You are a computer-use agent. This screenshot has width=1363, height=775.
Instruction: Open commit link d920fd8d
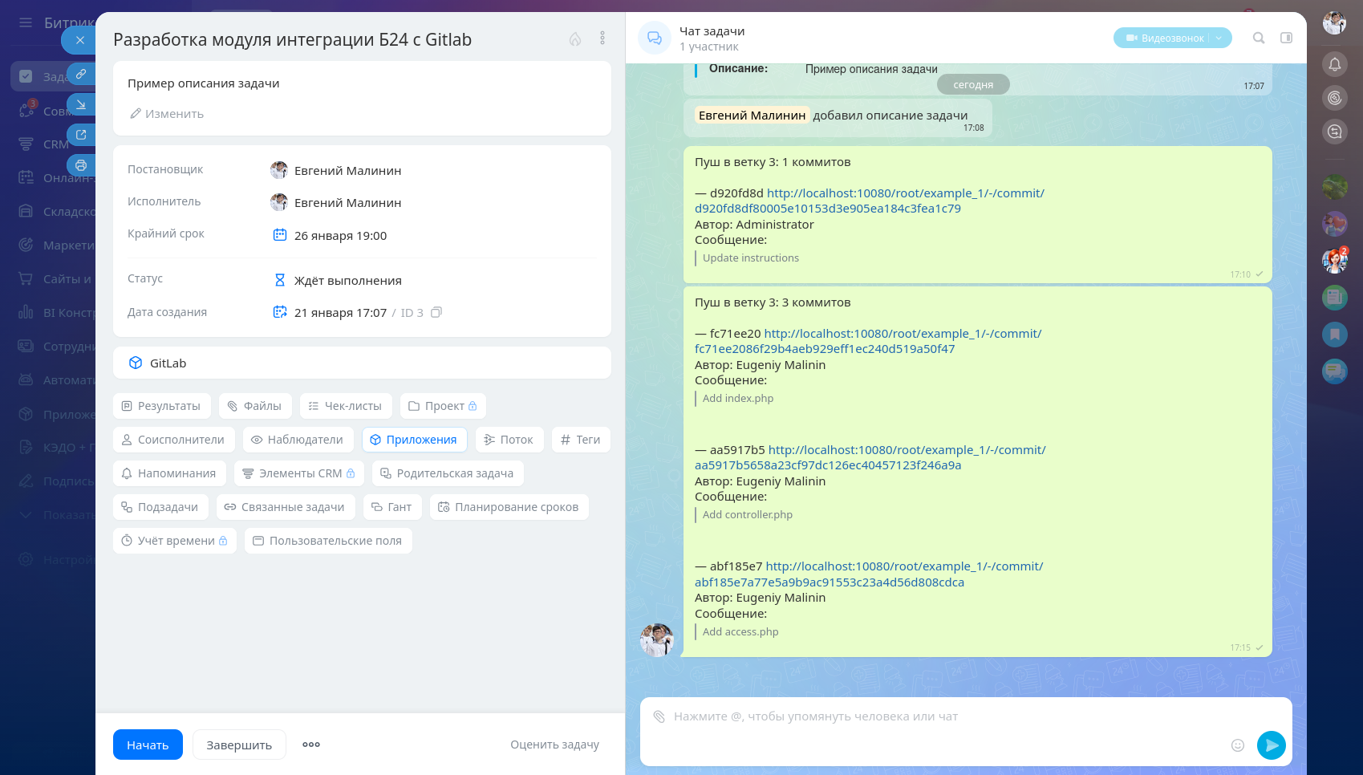point(870,201)
